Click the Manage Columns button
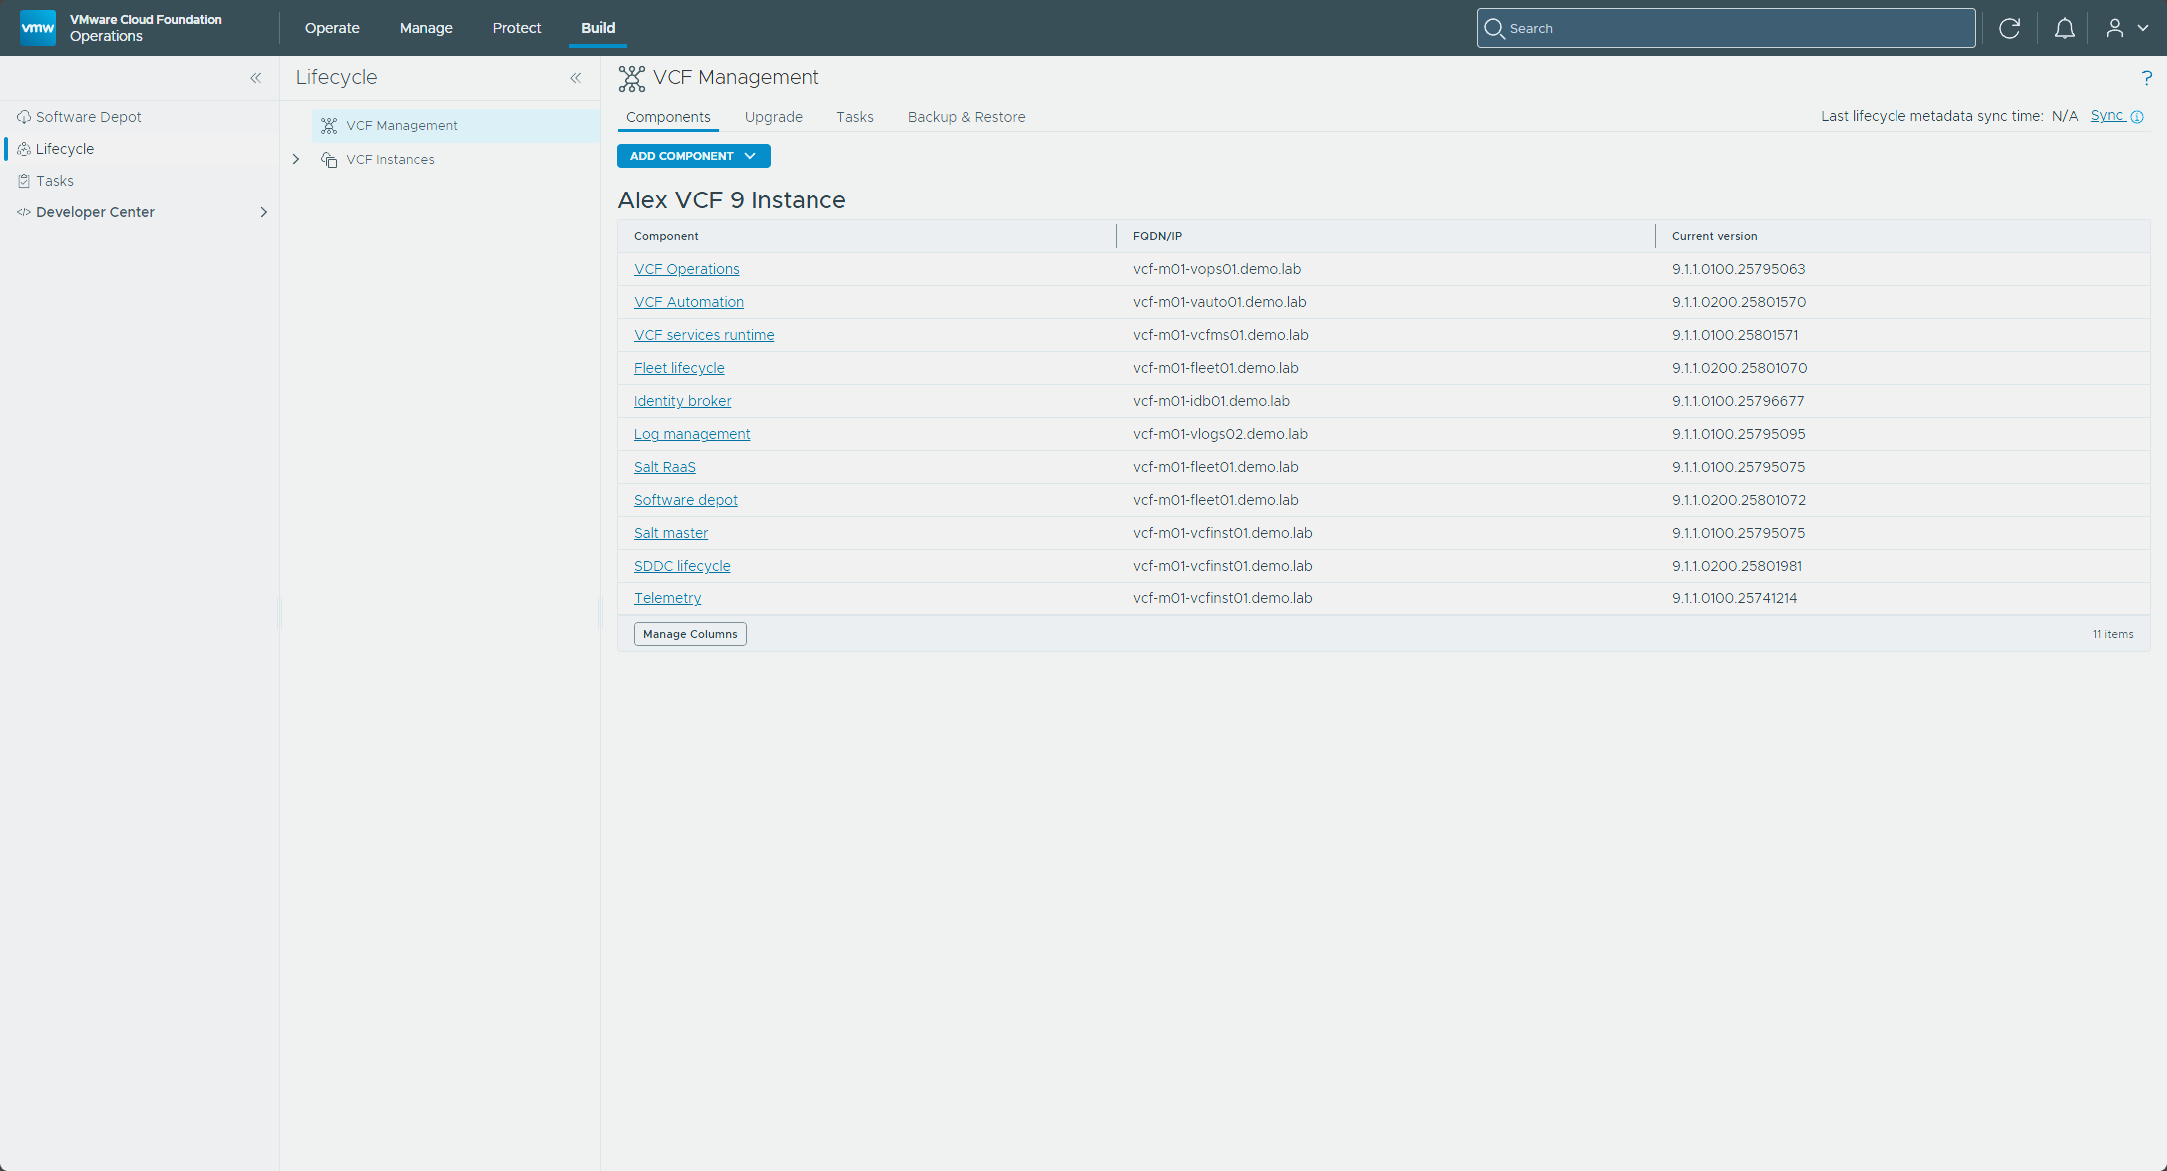 [690, 634]
